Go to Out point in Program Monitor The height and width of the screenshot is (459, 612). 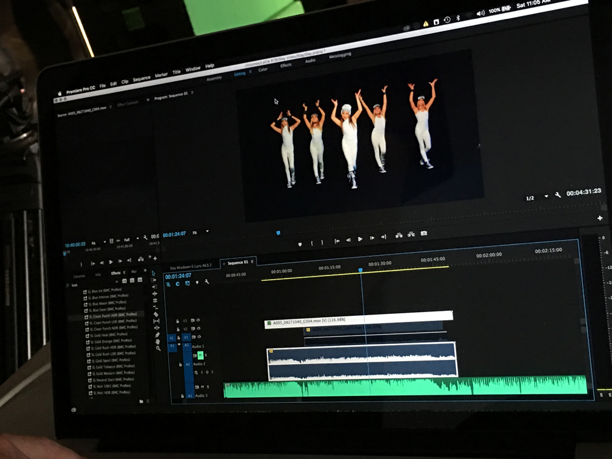pos(384,236)
